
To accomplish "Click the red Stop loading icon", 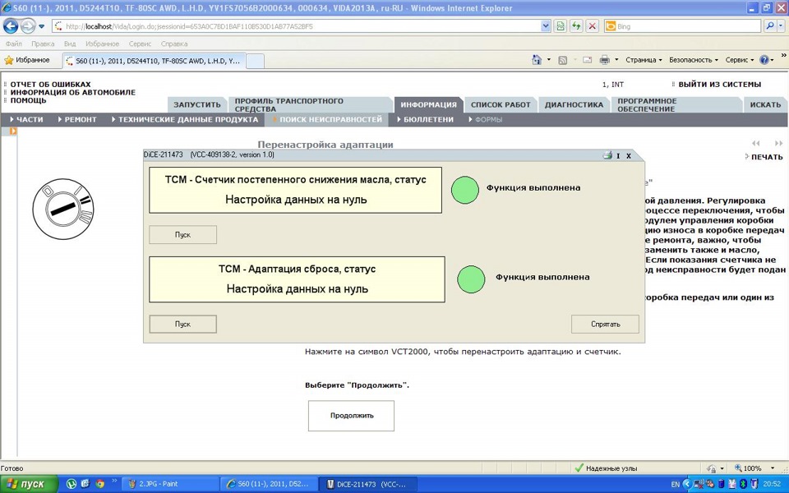I will coord(593,26).
